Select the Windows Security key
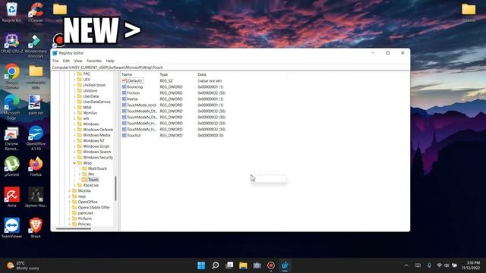Image resolution: width=486 pixels, height=273 pixels. pyautogui.click(x=98, y=158)
